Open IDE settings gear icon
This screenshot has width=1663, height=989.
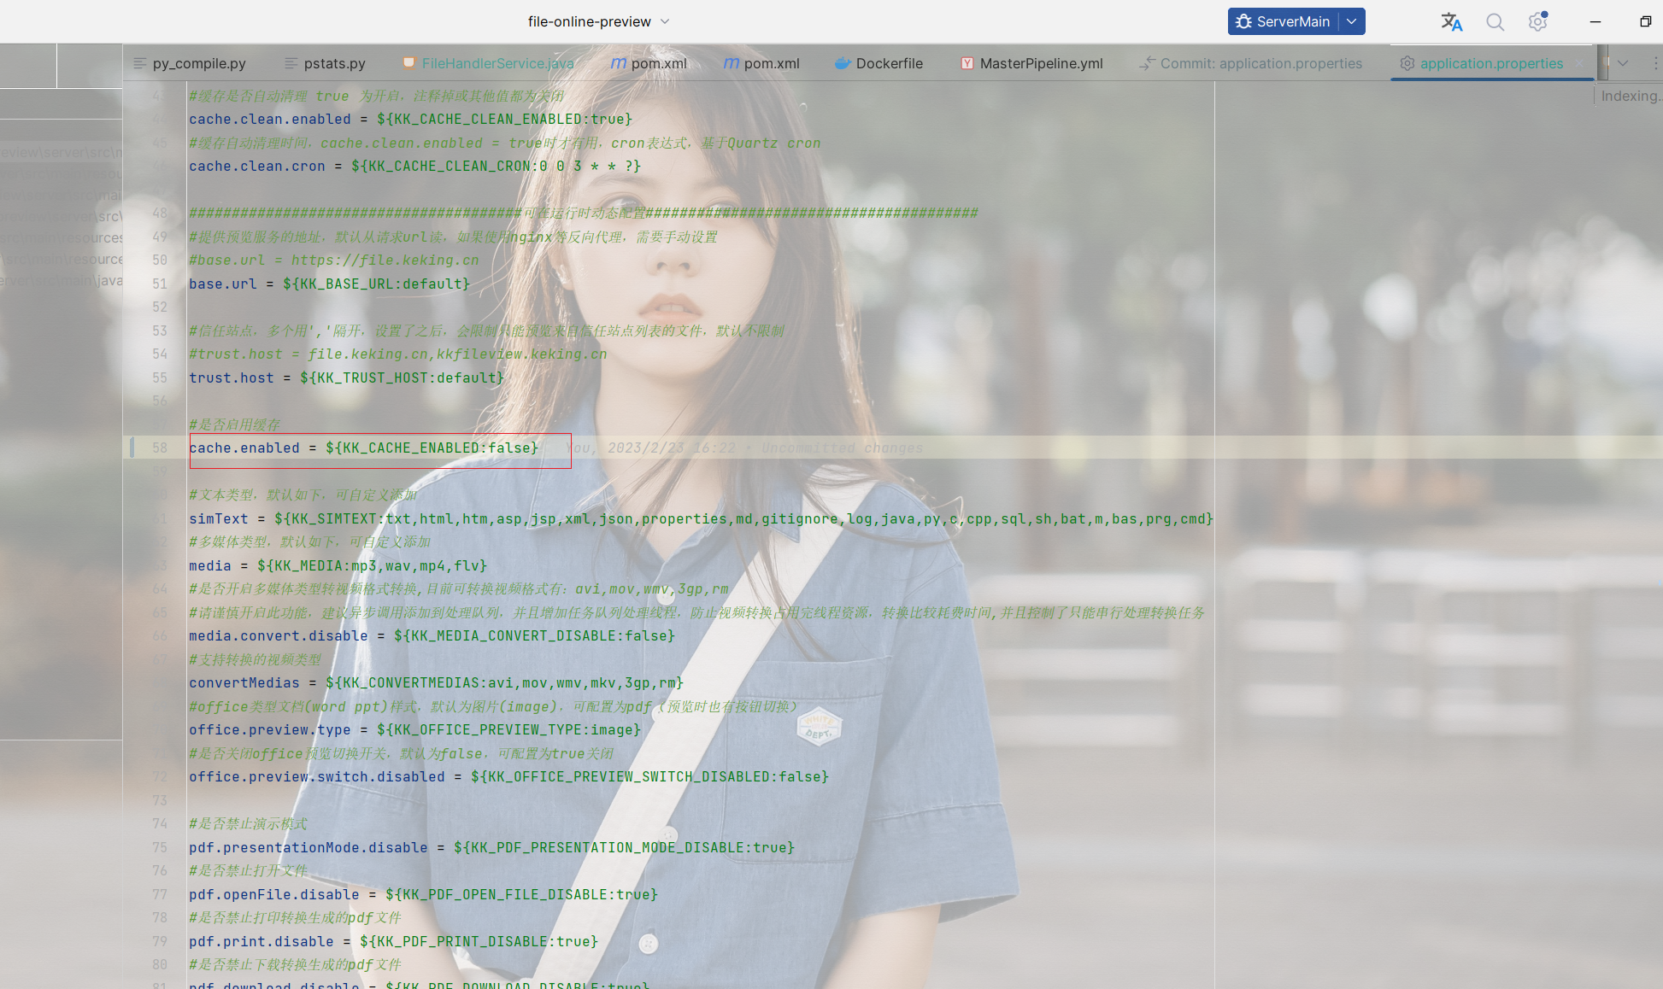tap(1537, 22)
